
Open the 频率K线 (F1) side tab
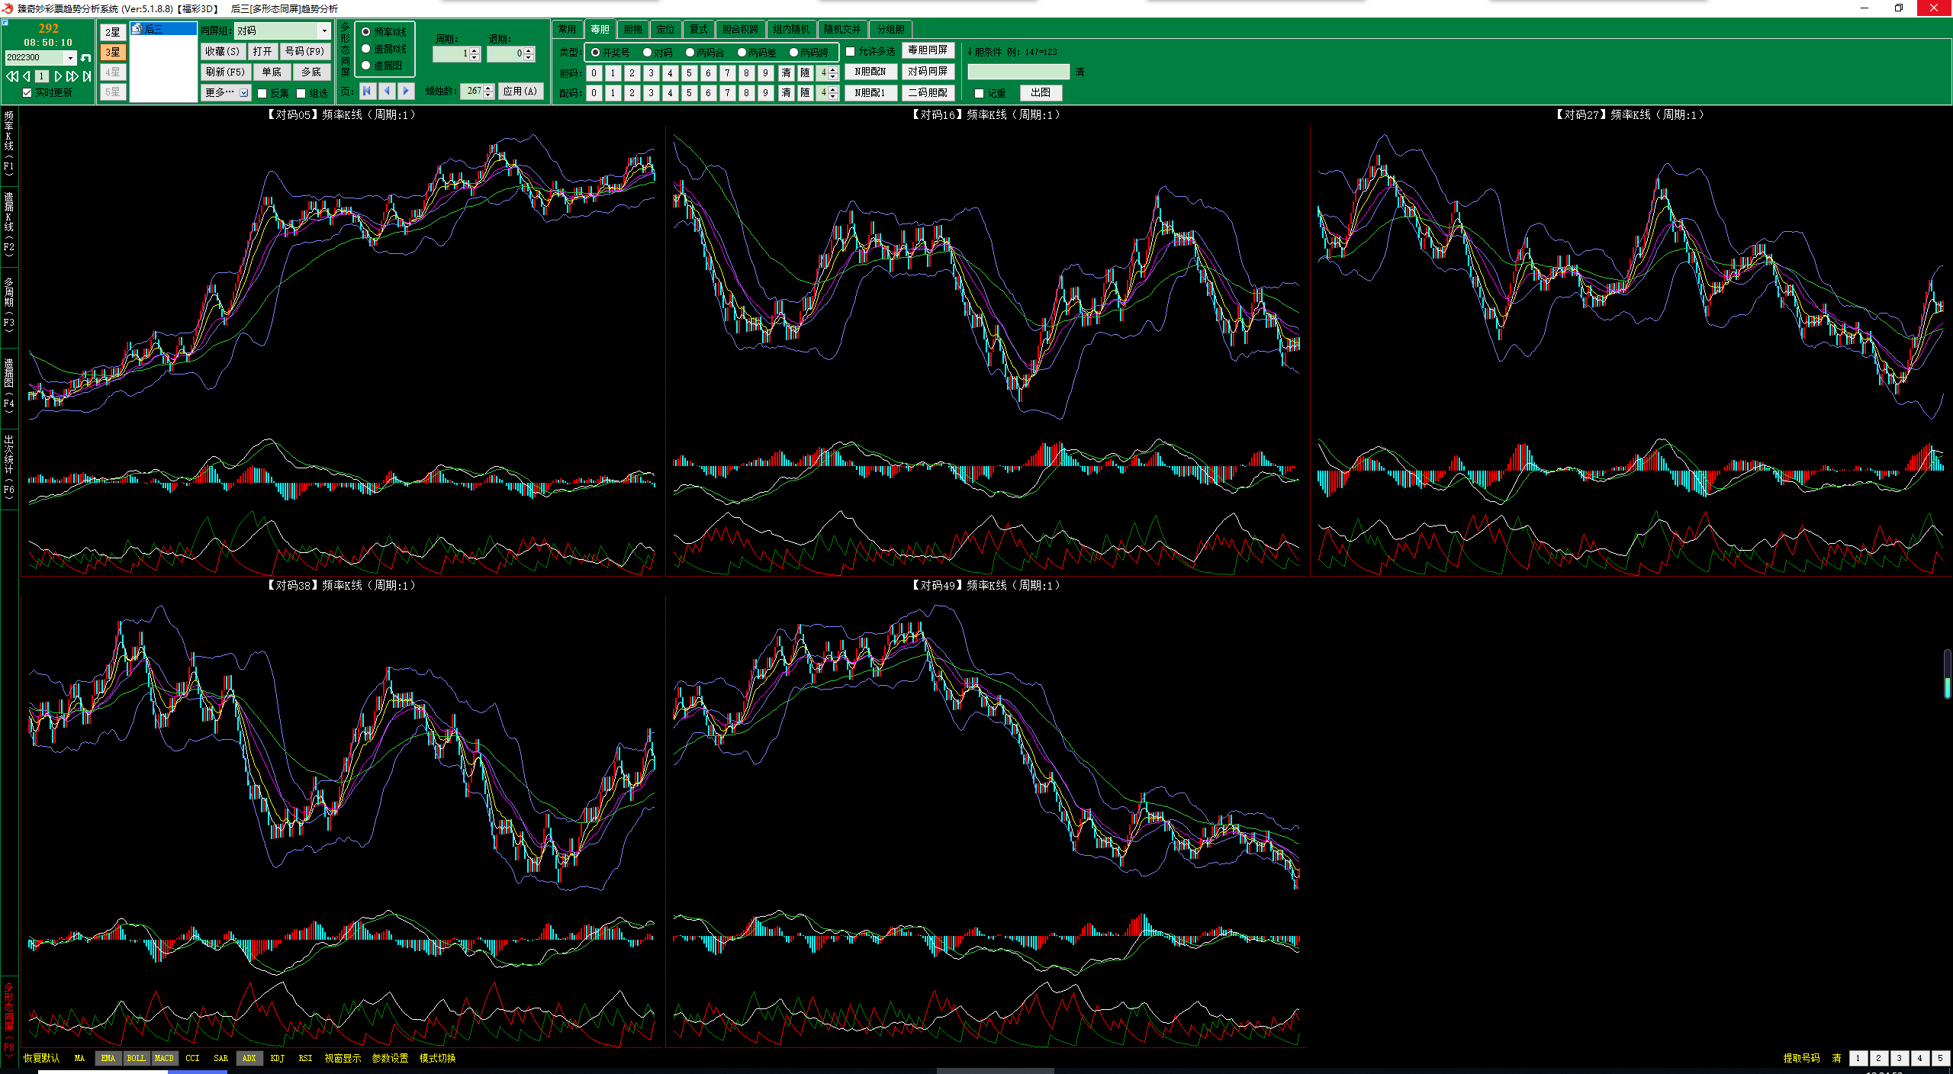(8, 145)
